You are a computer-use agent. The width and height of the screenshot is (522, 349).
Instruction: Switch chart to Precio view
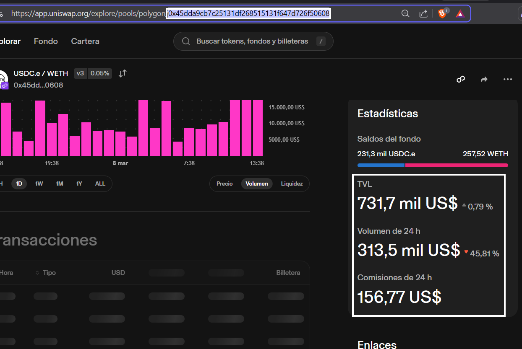click(x=224, y=184)
